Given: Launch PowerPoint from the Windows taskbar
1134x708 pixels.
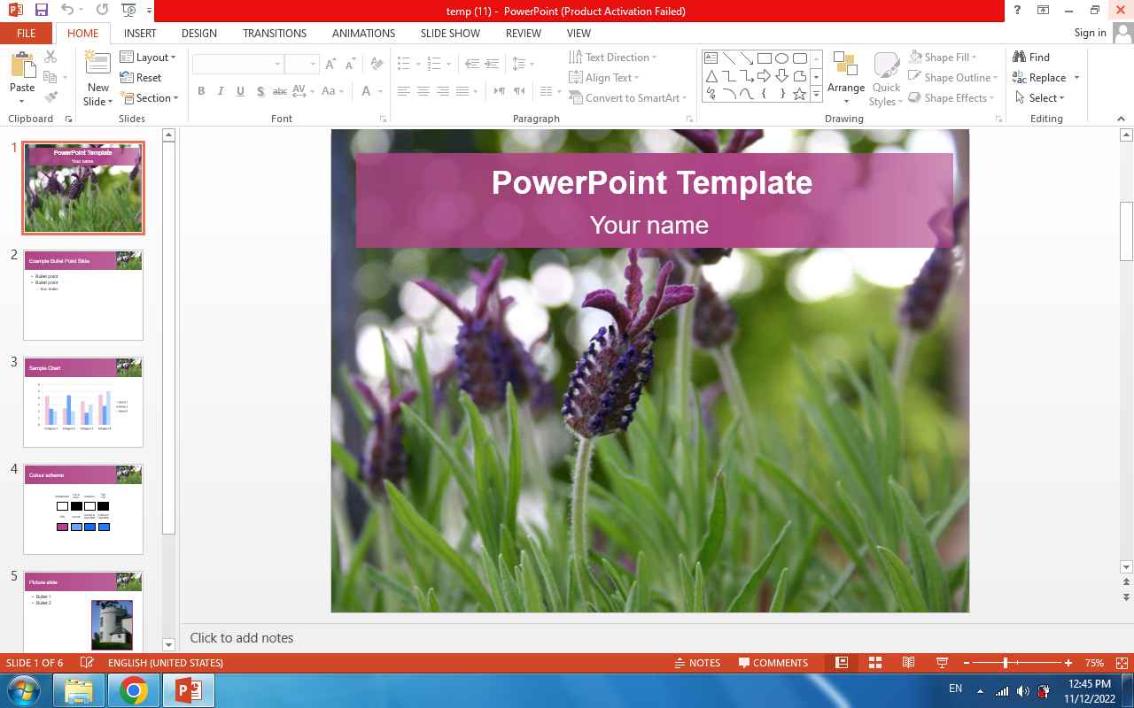Looking at the screenshot, I should tap(188, 690).
